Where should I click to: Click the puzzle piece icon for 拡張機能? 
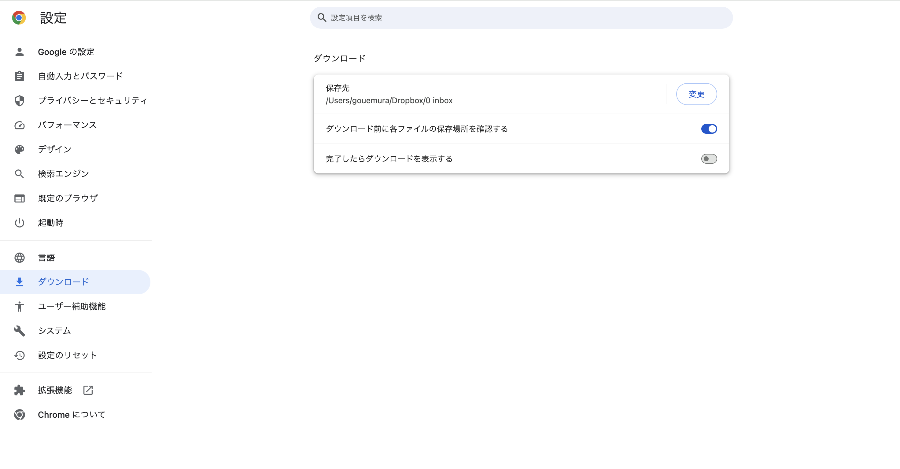pos(20,390)
